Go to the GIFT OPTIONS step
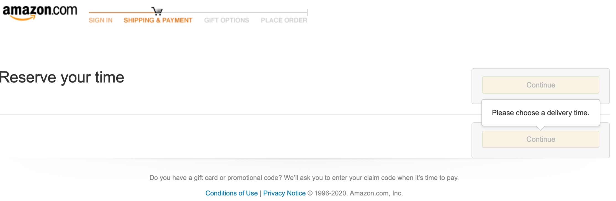The height and width of the screenshot is (201, 616). pos(226,20)
